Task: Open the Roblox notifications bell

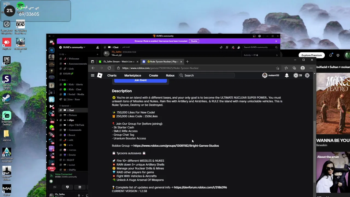Action: 287,76
